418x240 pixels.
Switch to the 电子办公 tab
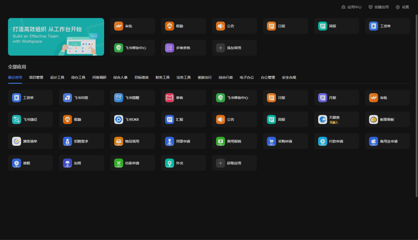point(247,77)
